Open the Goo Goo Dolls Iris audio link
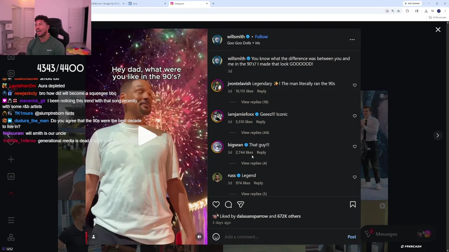449x252 pixels. [x=243, y=43]
